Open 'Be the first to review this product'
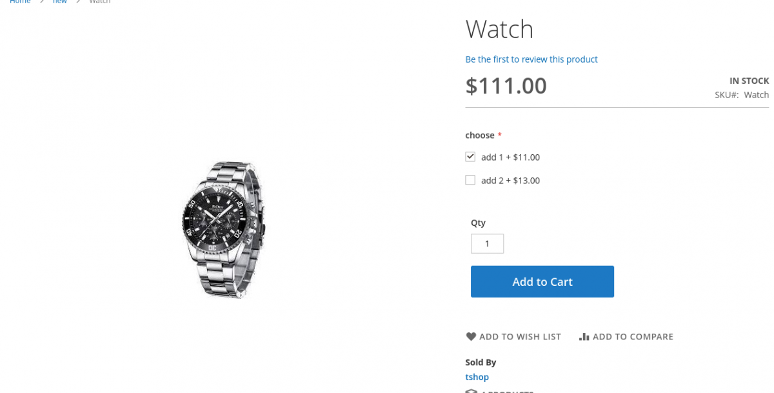The width and height of the screenshot is (774, 393). [x=531, y=59]
